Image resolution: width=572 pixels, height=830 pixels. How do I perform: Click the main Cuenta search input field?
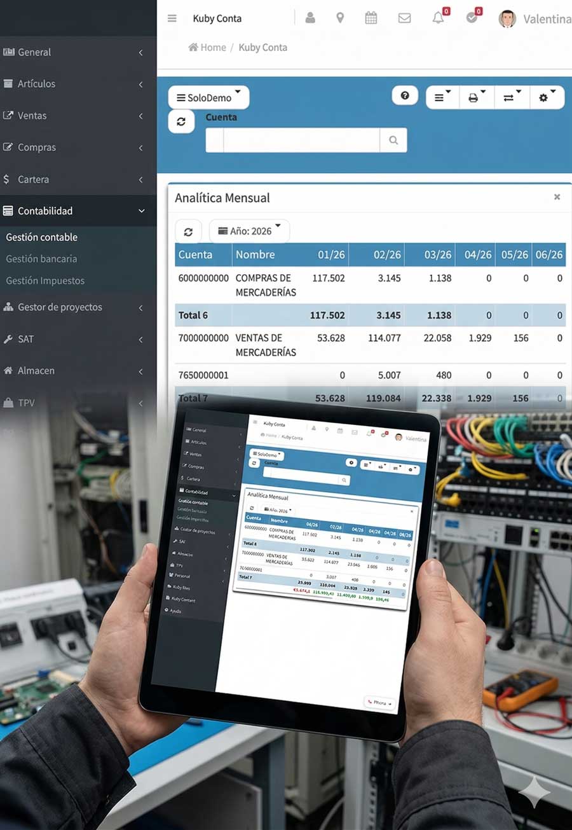tap(301, 140)
